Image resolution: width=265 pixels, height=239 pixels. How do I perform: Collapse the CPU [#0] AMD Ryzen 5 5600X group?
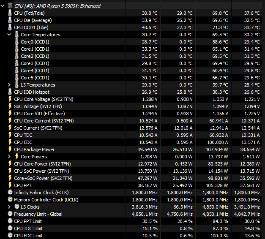coord(3,6)
